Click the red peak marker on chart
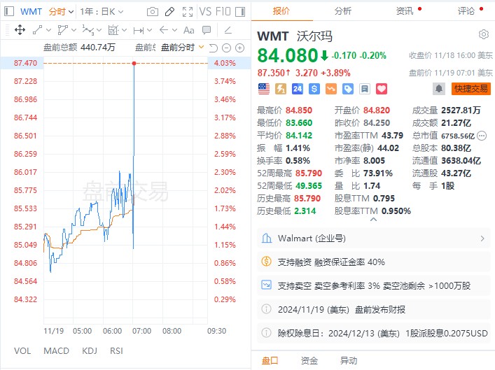This screenshot has width=495, height=370. [134, 64]
